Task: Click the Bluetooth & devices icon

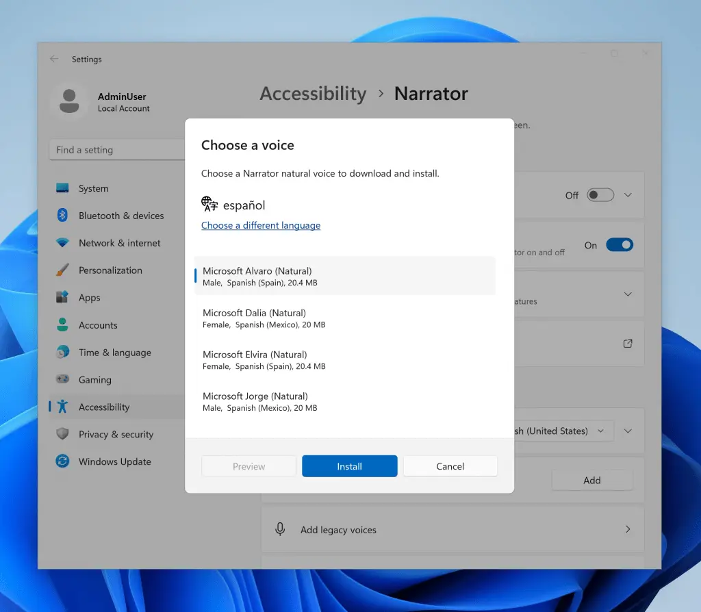Action: pyautogui.click(x=62, y=216)
